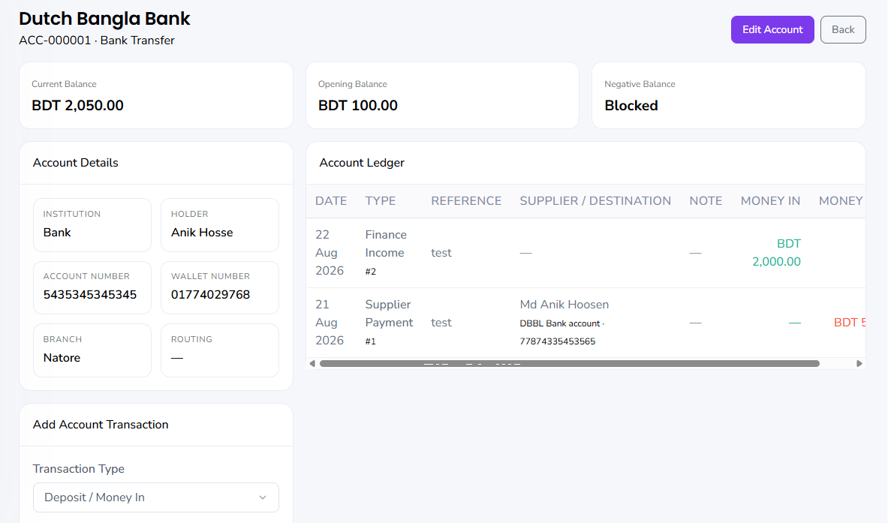
Task: Click the Natore branch value
Action: click(62, 358)
